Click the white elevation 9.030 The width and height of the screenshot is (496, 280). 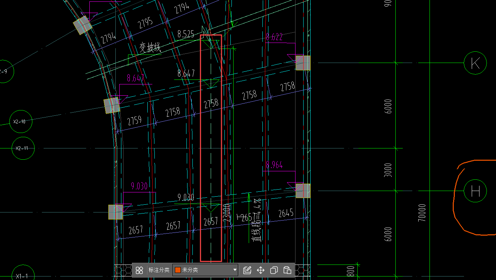[x=186, y=198]
